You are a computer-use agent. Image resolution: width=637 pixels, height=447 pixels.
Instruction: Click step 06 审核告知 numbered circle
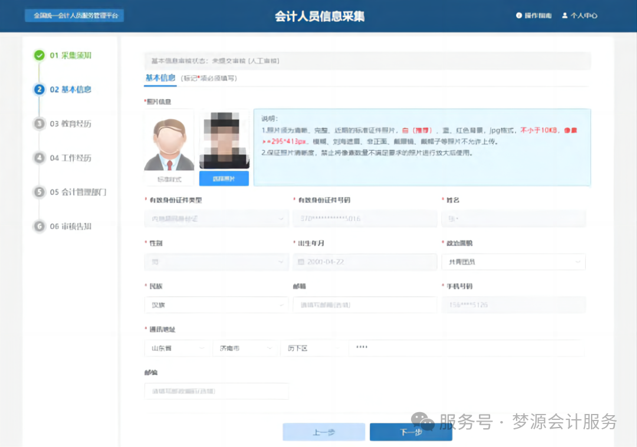pos(39,226)
